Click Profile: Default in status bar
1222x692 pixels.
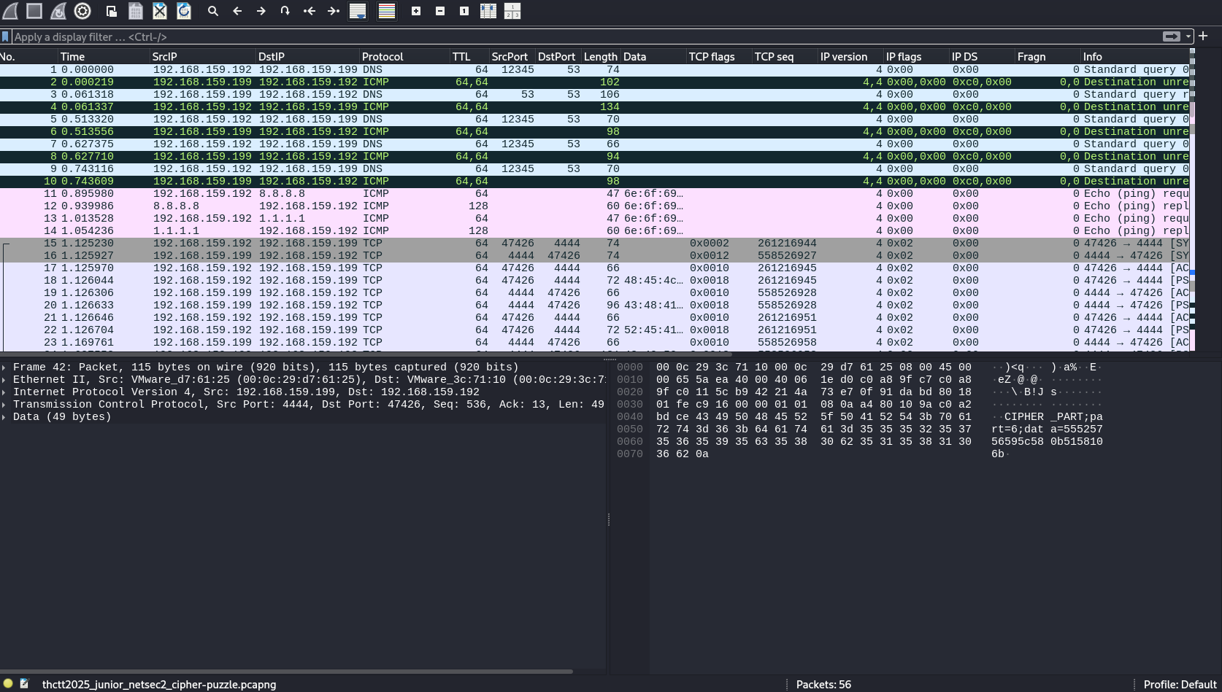click(1180, 685)
